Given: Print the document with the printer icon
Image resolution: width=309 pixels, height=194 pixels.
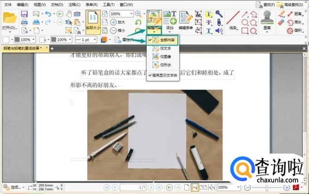Looking at the screenshot, I should [x=24, y=22].
